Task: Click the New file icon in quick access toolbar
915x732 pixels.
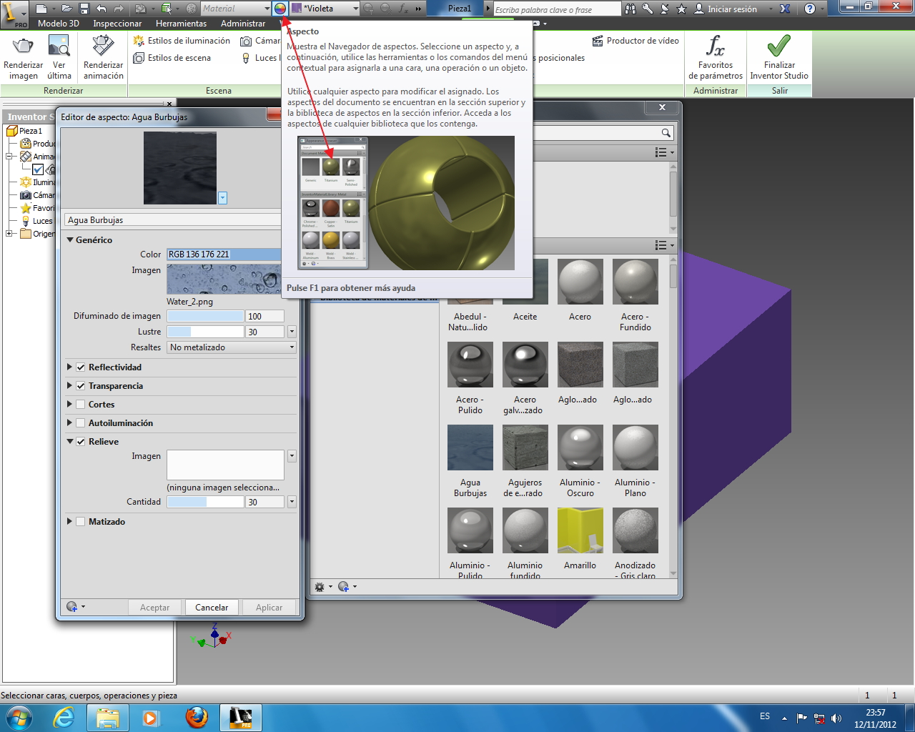Action: [41, 9]
